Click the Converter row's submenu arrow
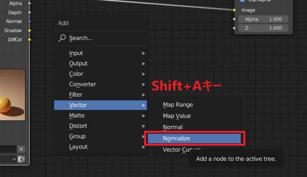307x177 pixels. tap(144, 85)
